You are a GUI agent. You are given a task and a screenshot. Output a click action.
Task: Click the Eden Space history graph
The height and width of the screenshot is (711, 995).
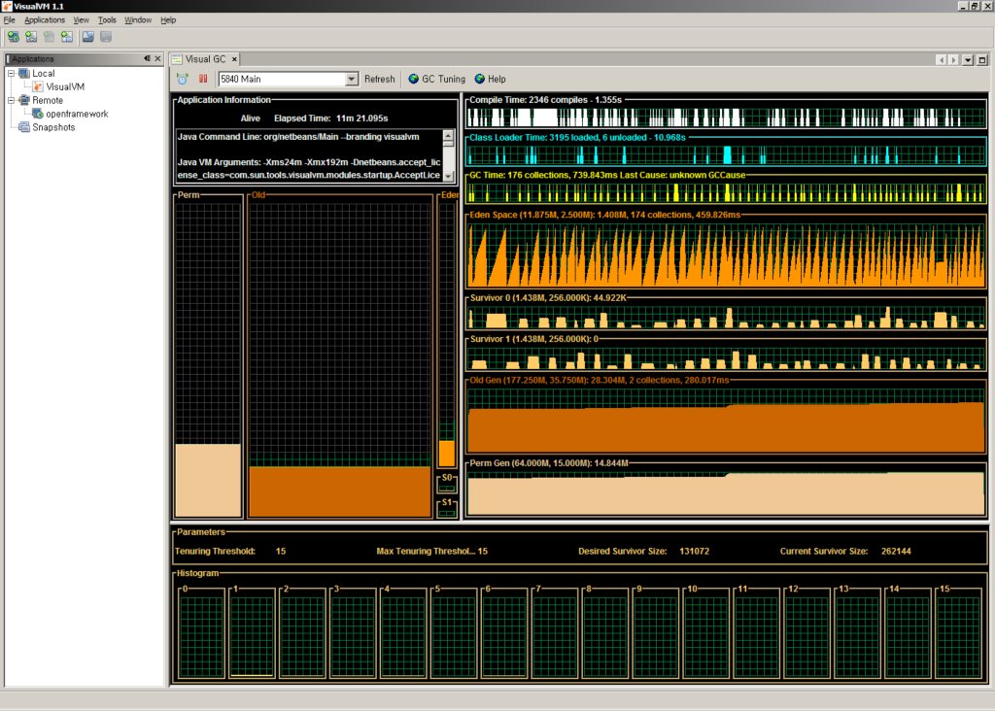click(726, 255)
